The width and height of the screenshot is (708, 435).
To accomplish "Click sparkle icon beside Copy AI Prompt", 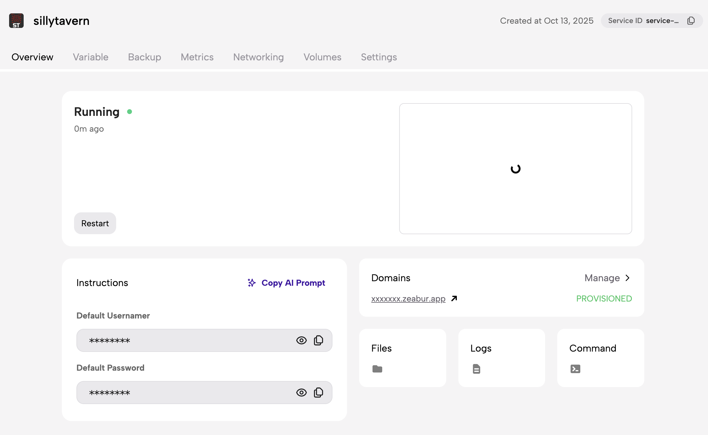I will pos(251,283).
